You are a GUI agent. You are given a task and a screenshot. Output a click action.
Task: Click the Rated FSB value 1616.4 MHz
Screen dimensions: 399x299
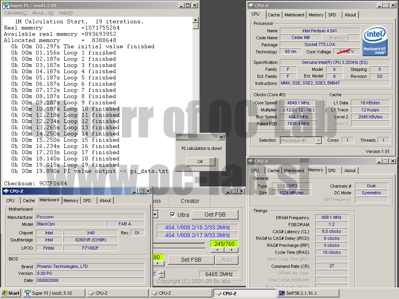tap(298, 123)
